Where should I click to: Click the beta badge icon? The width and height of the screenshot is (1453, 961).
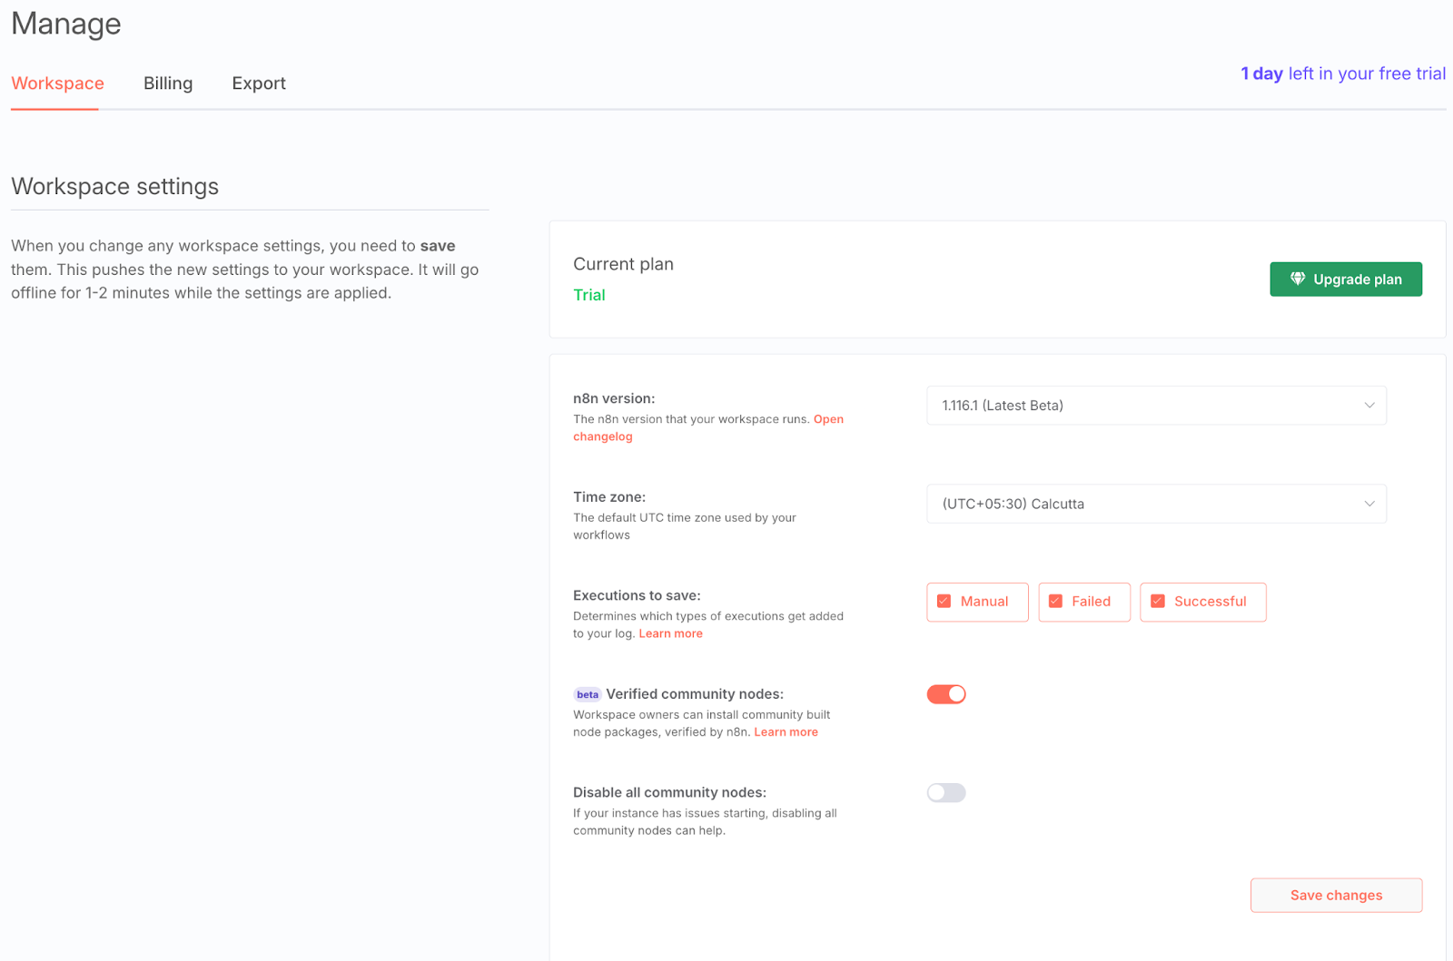pos(588,695)
